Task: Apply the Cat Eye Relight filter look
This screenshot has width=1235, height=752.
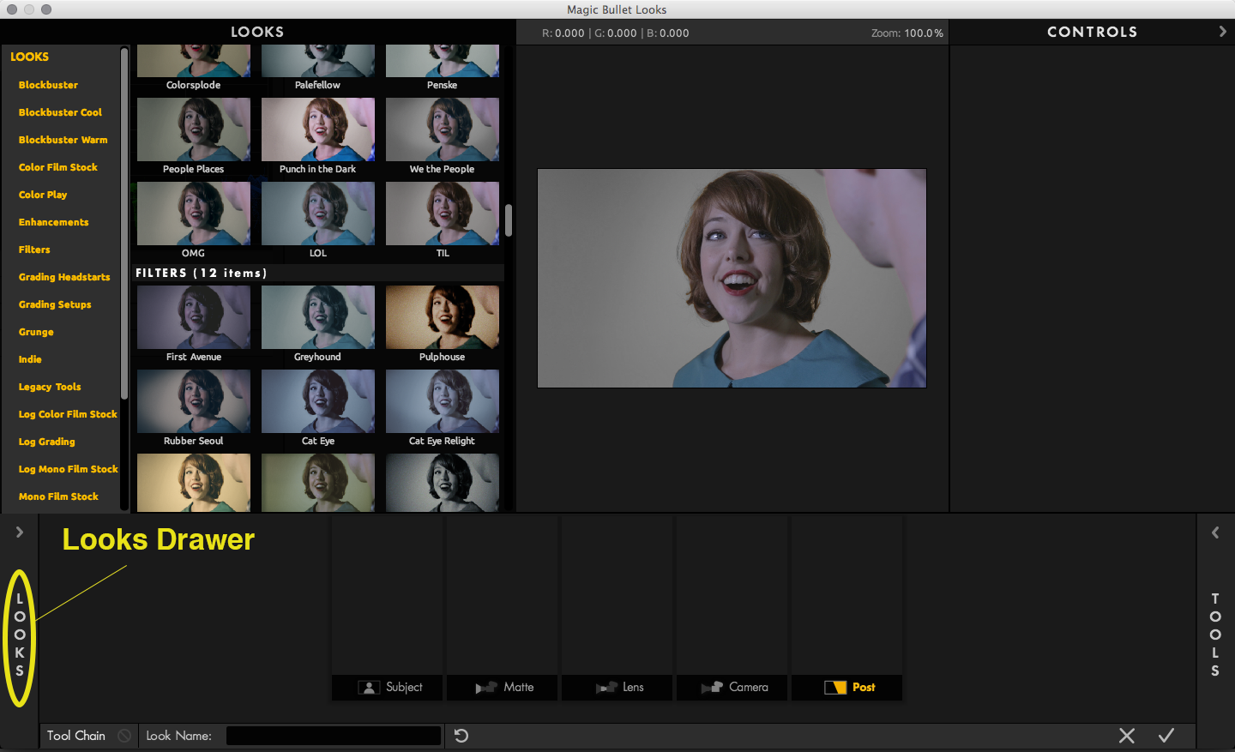Action: 443,401
